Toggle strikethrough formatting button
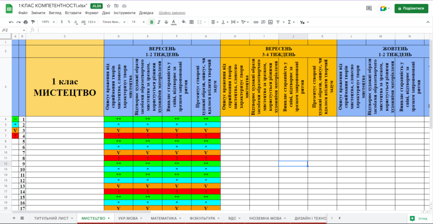 [166, 22]
